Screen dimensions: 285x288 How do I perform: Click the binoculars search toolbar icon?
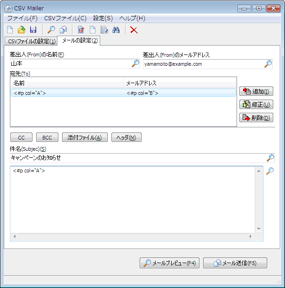[x=116, y=30]
